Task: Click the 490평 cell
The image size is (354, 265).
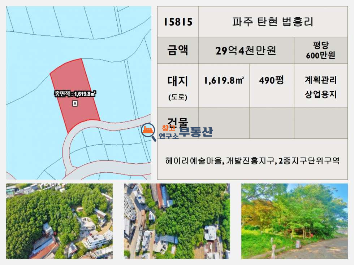Action: pos(272,86)
